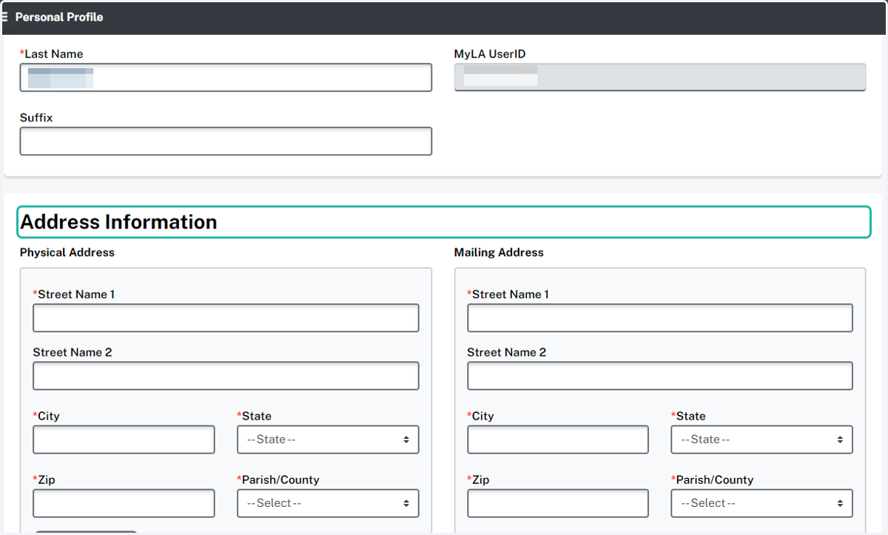Click the Address Information heading

(118, 222)
